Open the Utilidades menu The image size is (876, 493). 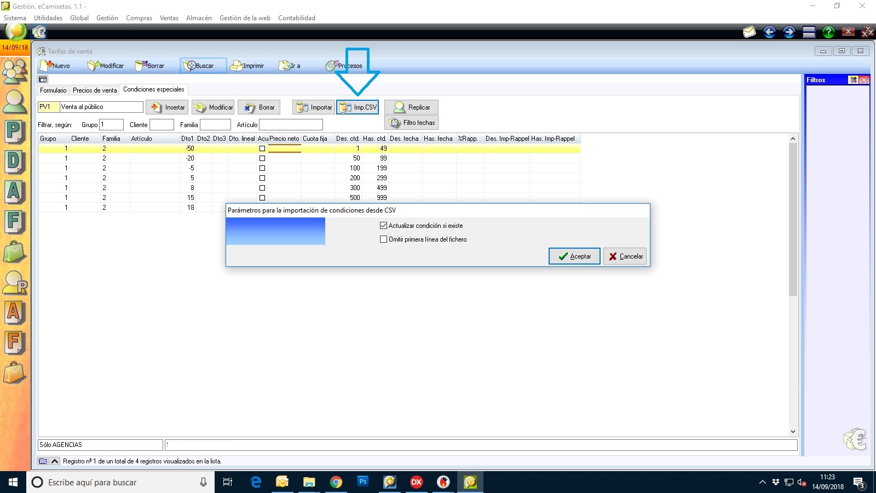click(x=48, y=18)
